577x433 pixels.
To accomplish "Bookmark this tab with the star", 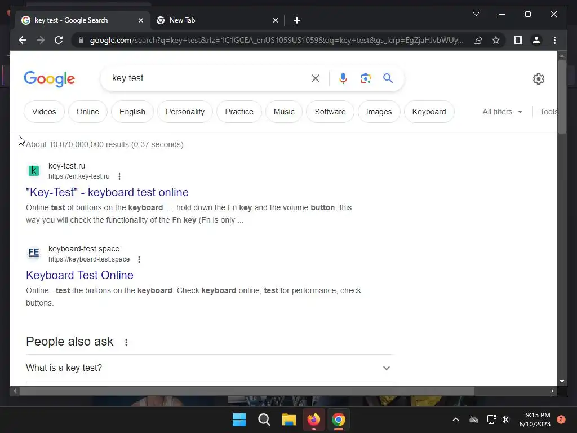I will (496, 40).
